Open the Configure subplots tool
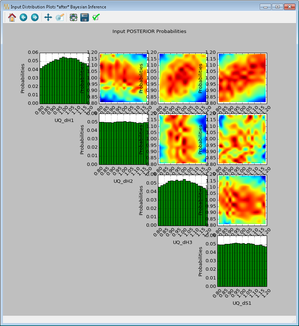 pos(73,17)
